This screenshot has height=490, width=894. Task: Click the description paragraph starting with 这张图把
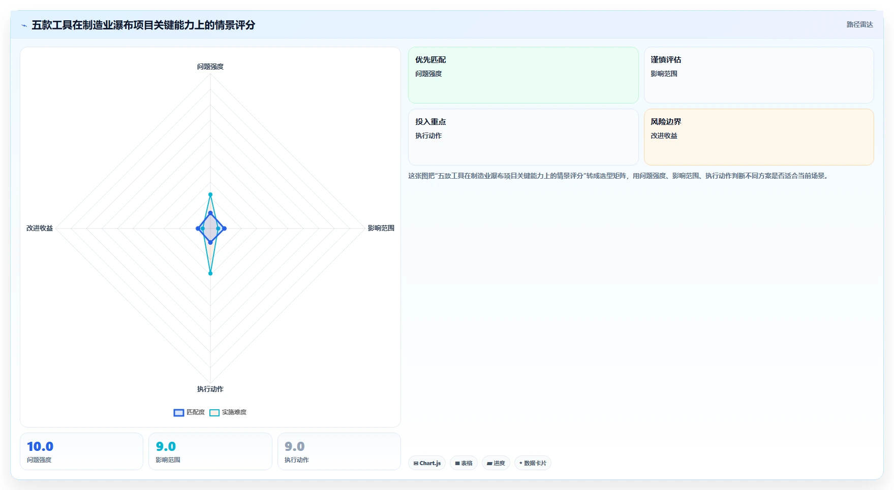(x=619, y=176)
